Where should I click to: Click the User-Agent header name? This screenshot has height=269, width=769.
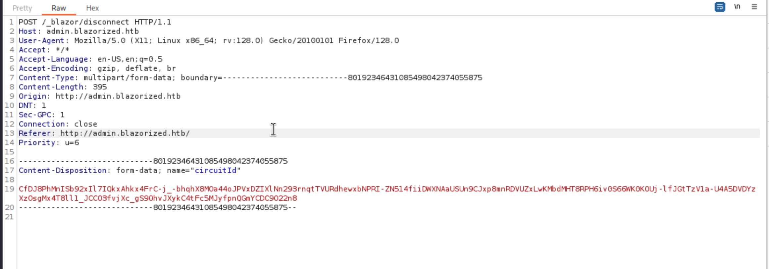[41, 40]
